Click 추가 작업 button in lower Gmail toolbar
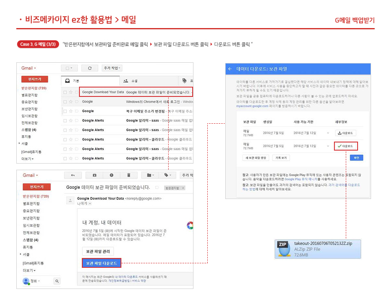Viewport: 391px width, 293px height. tap(187, 175)
